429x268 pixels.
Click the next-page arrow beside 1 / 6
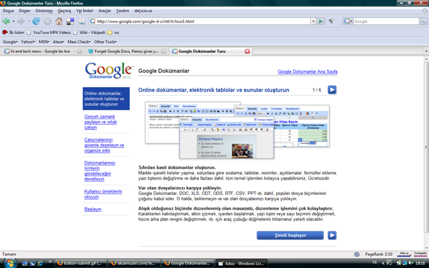click(x=332, y=90)
